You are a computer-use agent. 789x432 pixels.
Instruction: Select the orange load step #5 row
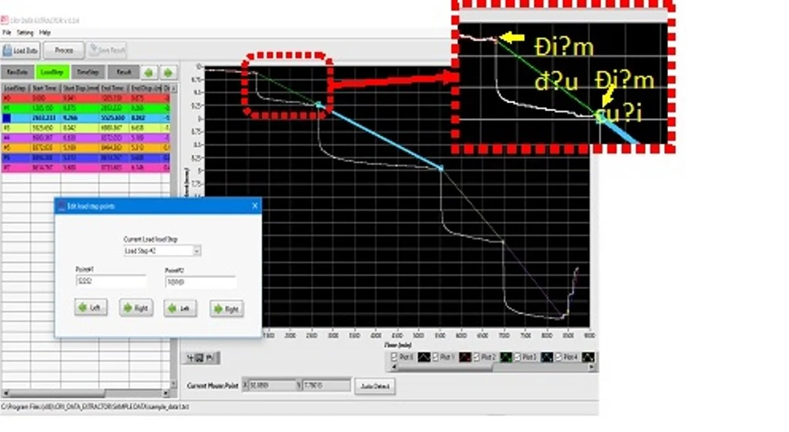click(x=85, y=148)
